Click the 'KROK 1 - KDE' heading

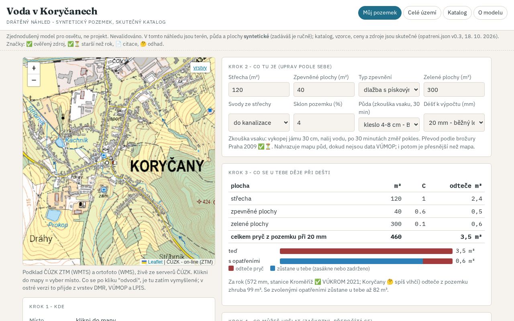pos(47,307)
